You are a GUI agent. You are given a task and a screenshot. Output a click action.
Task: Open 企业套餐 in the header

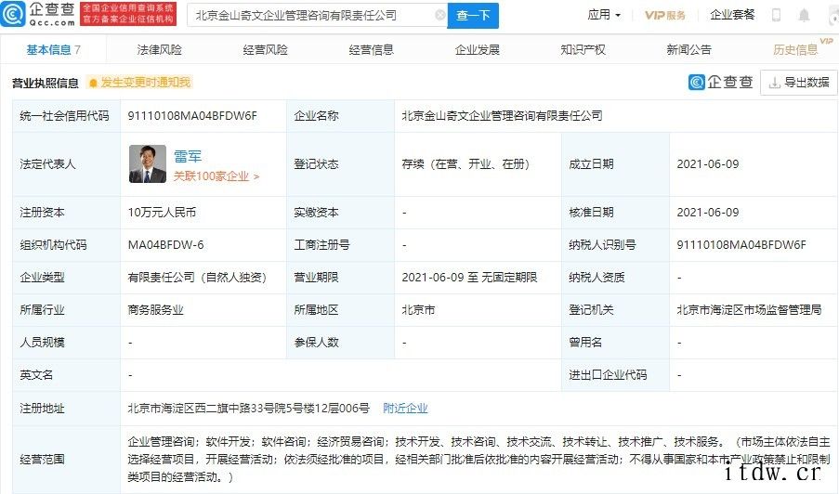click(x=732, y=15)
